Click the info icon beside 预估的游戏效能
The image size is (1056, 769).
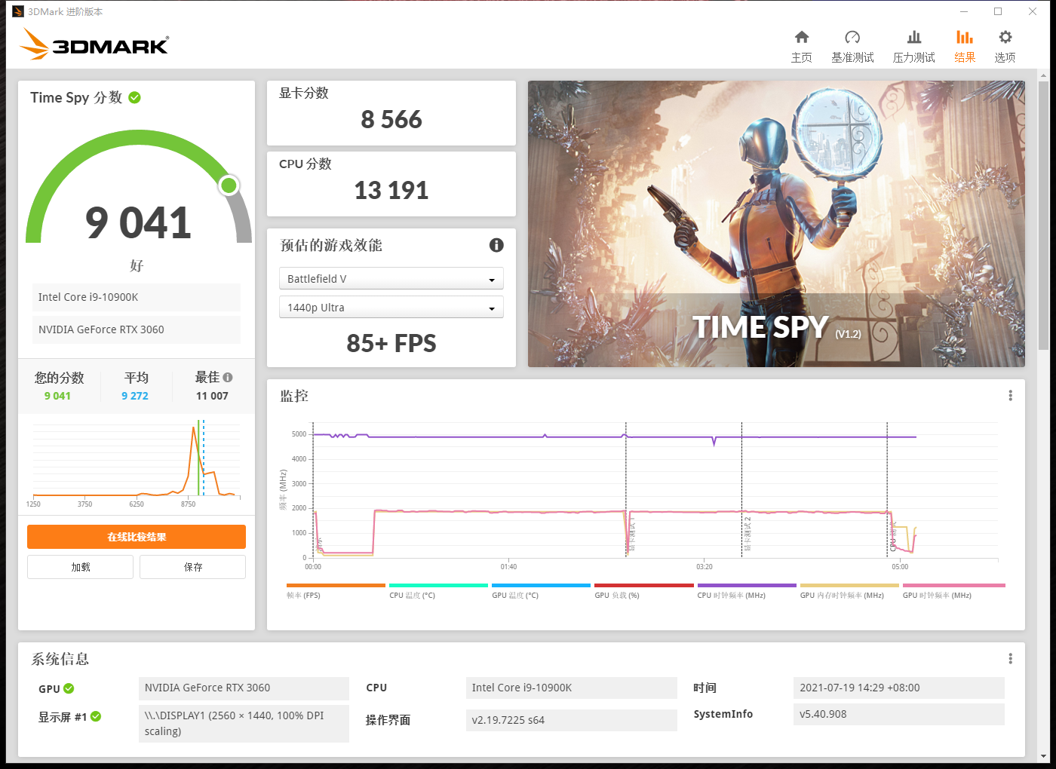pos(496,245)
